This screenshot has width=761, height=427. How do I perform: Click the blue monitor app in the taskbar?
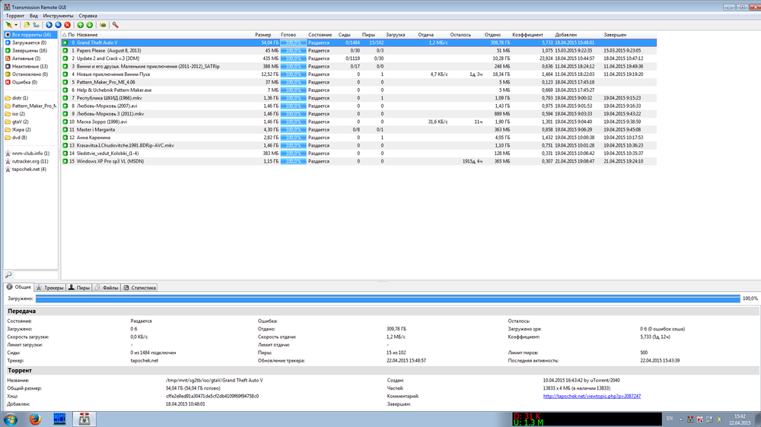click(59, 419)
